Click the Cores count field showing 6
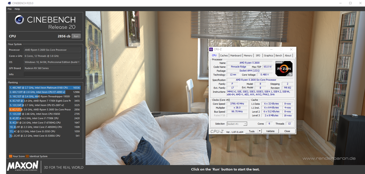This screenshot has width=365, height=174. [269, 124]
